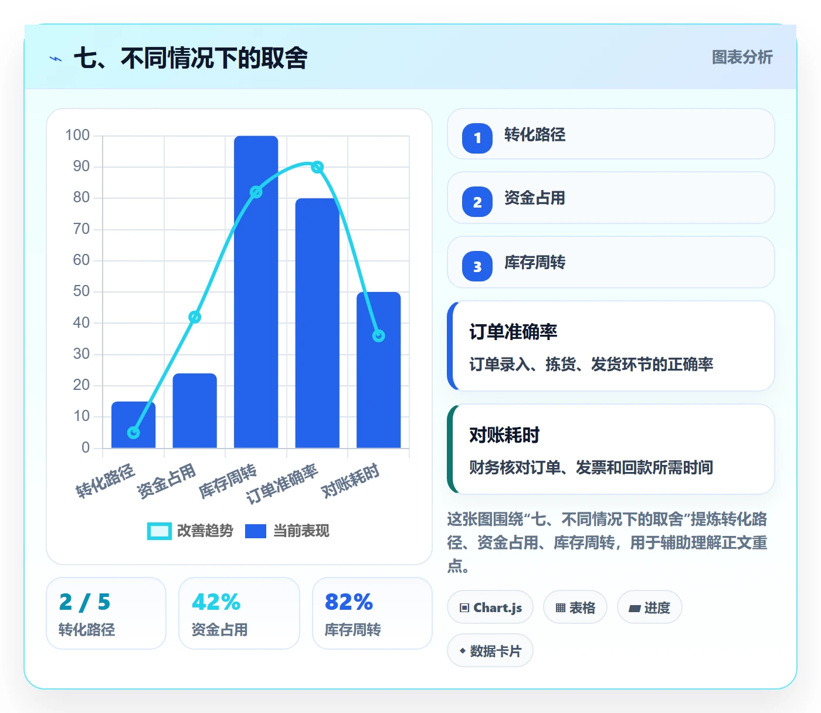Screen dimensions: 821x713
Task: Click the 表格 tag grid icon
Action: click(x=561, y=608)
